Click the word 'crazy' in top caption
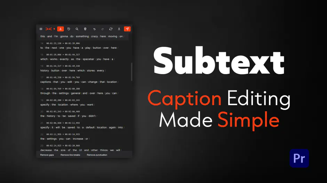The width and height of the screenshot is (327, 183). click(x=95, y=36)
